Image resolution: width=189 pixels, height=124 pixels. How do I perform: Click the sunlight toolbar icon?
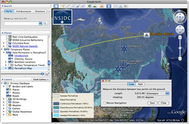tap(95, 6)
